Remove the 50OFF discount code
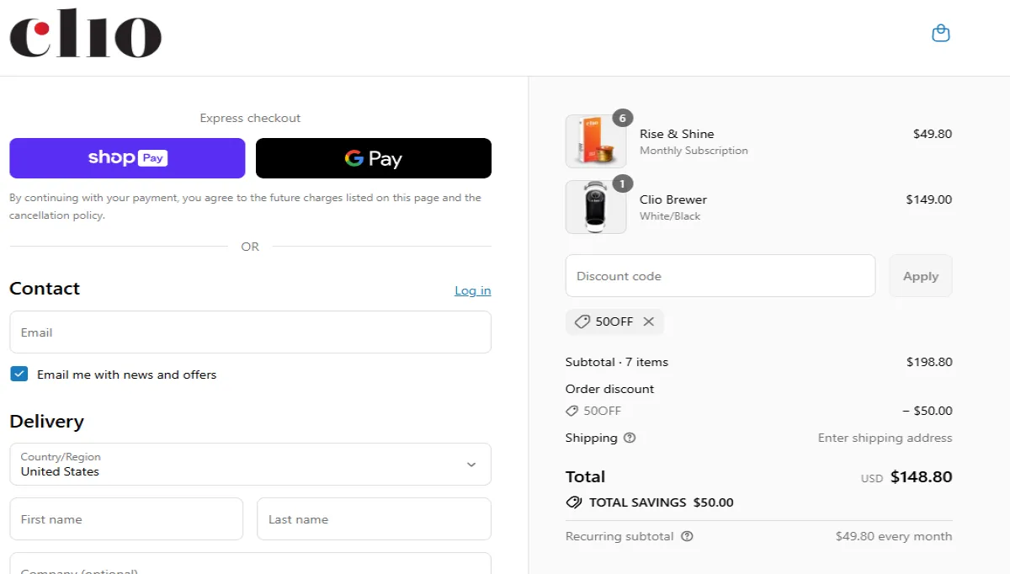The width and height of the screenshot is (1010, 574). tap(648, 322)
